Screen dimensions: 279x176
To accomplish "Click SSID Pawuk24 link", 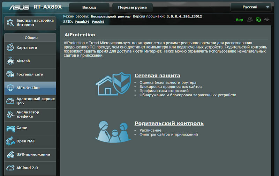I will click(82, 22).
